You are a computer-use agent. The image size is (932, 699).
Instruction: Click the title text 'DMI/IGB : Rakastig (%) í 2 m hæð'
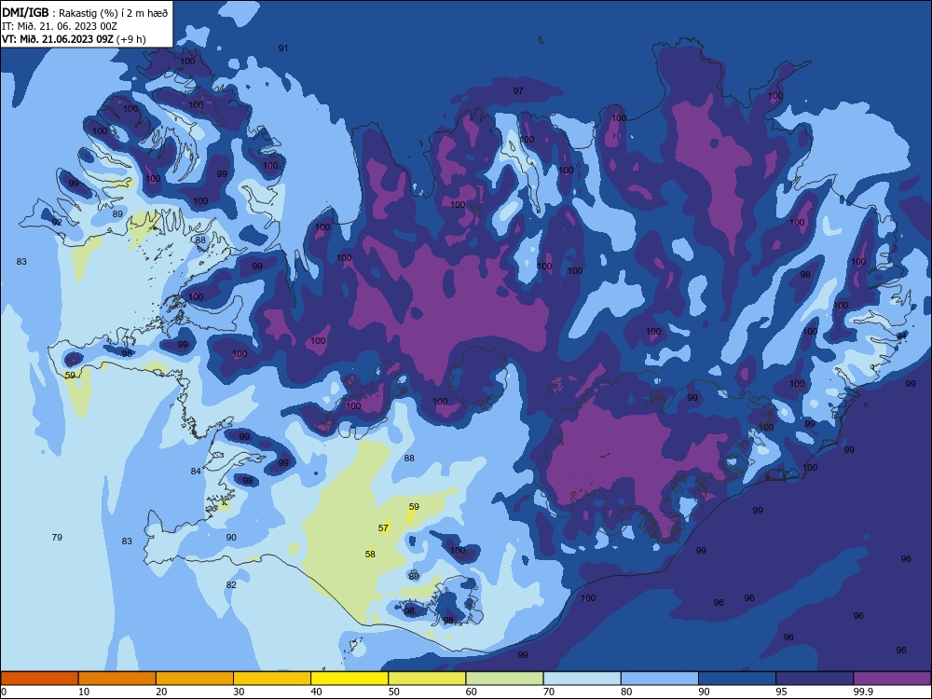[87, 12]
